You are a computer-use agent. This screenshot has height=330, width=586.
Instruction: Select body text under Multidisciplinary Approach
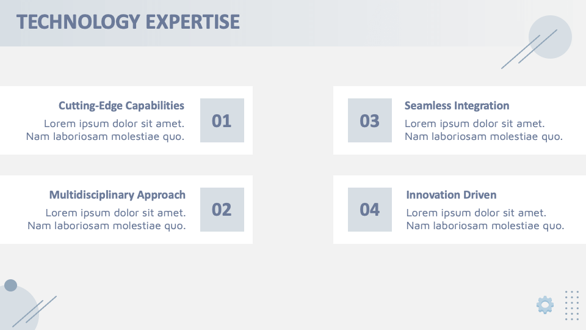pyautogui.click(x=107, y=219)
